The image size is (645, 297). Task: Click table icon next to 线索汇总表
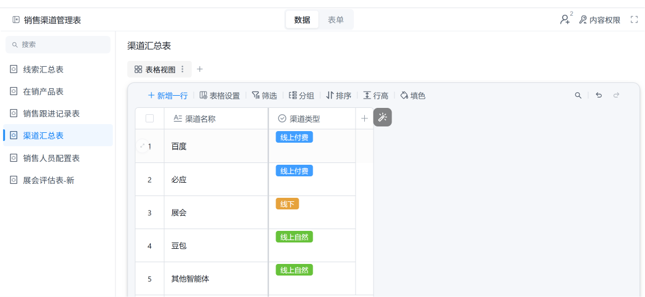(x=13, y=70)
